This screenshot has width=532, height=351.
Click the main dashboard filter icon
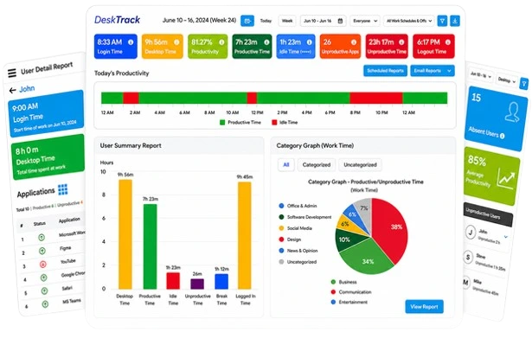coord(442,21)
